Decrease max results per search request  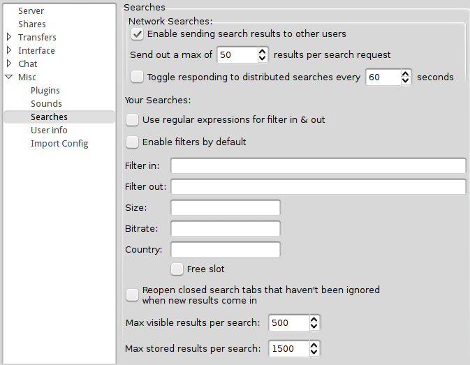263,58
